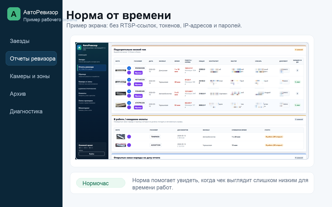Click the green Нормочас pill label
The image size is (332, 207).
tap(101, 183)
